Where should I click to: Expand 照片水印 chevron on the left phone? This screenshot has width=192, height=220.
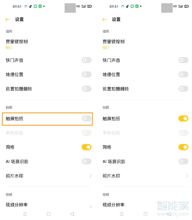click(x=90, y=176)
